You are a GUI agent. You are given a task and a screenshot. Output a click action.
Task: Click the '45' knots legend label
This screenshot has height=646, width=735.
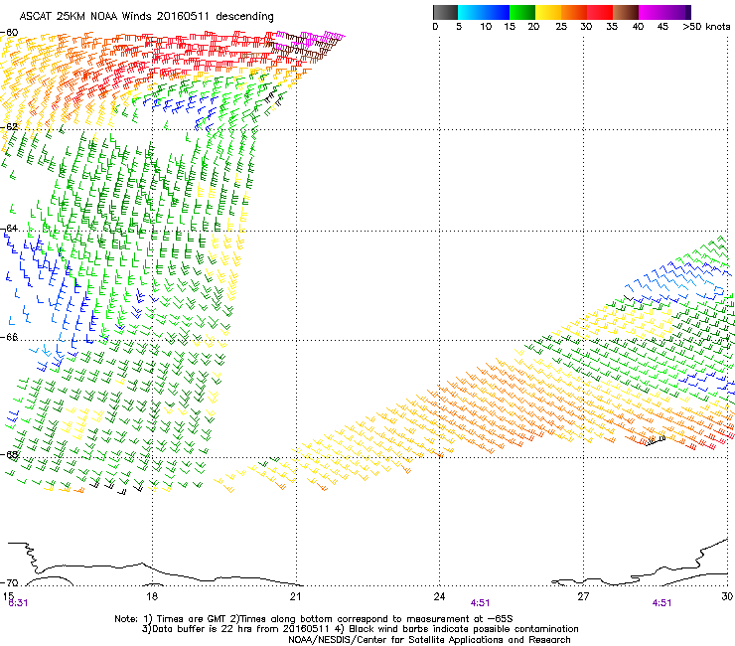[x=662, y=27]
